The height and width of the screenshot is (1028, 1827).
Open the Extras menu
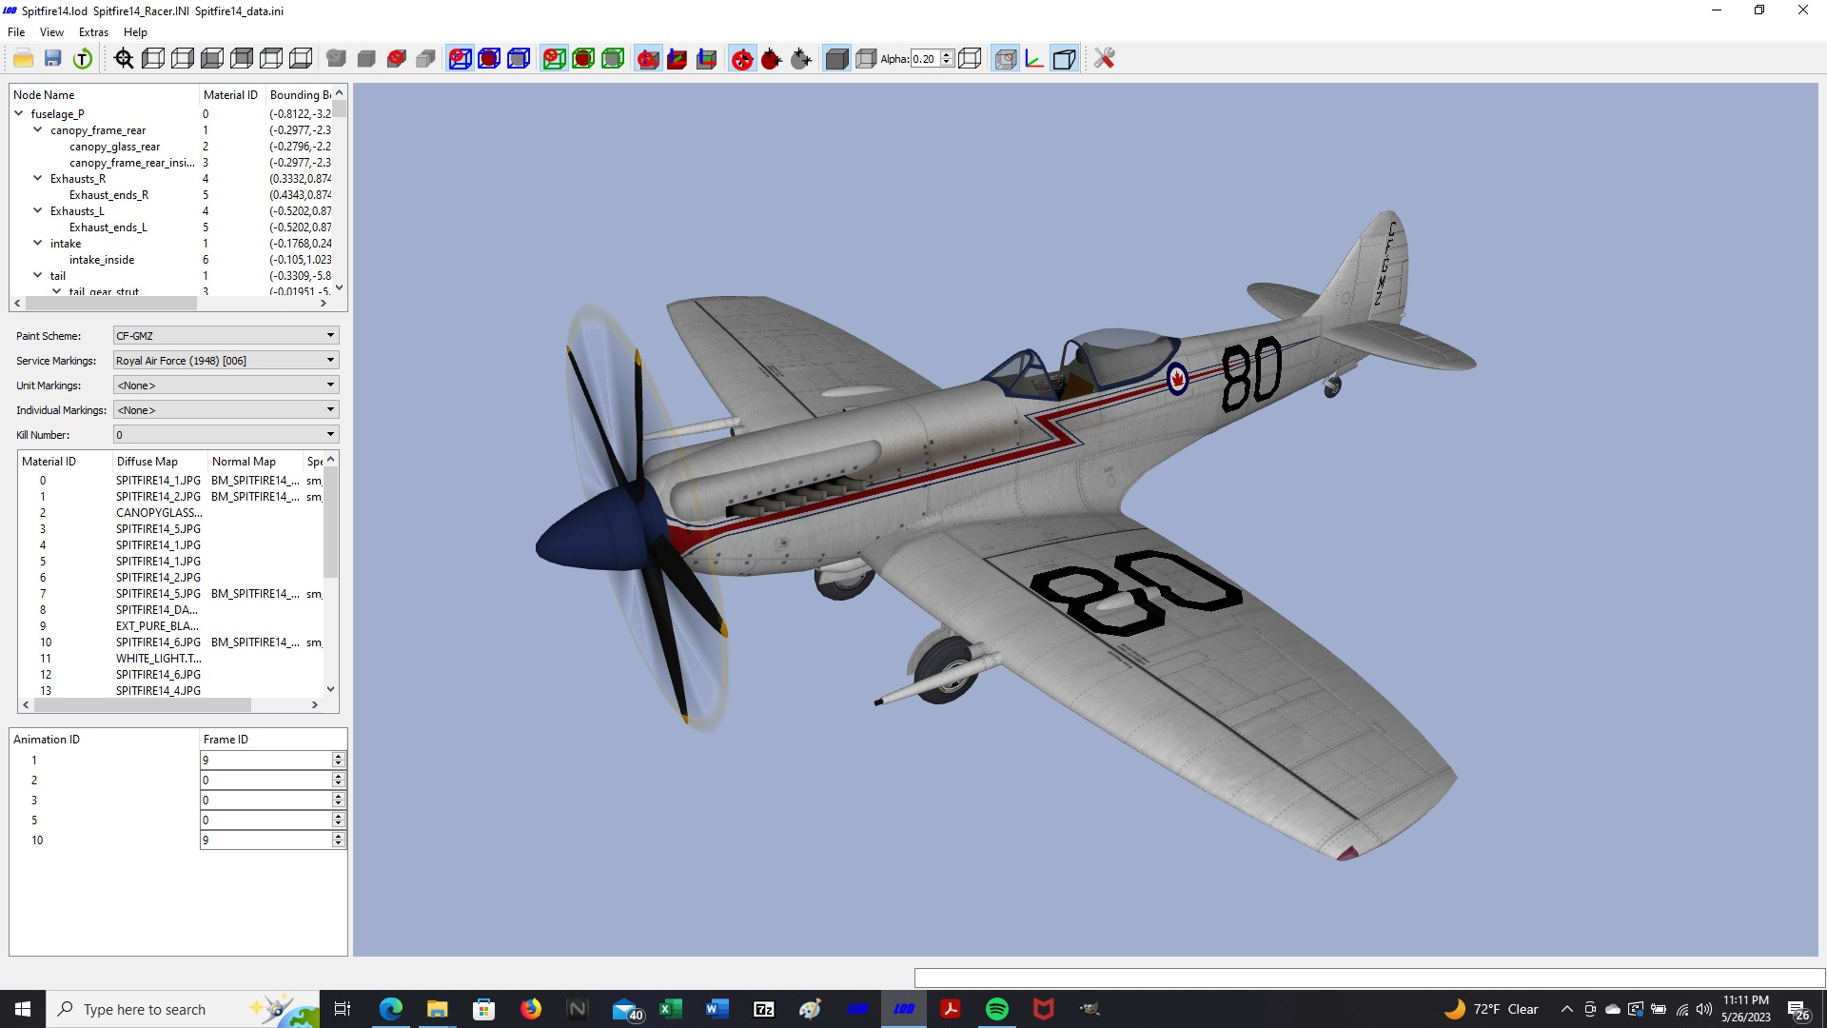93,32
